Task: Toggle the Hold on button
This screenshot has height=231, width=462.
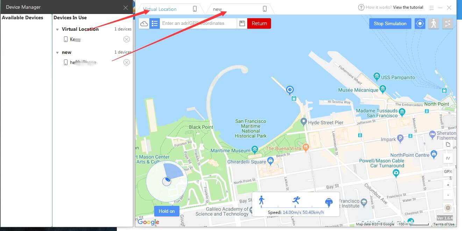Action: pos(167,211)
